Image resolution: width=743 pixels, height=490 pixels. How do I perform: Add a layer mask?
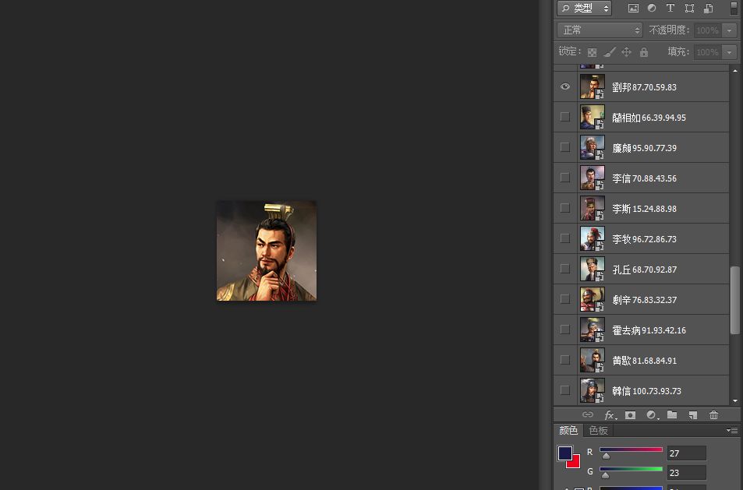pos(630,415)
